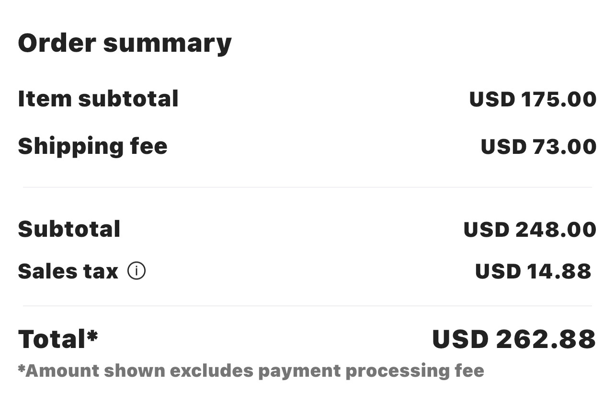The image size is (615, 394).
Task: Tap the Sales tax label text
Action: [68, 271]
